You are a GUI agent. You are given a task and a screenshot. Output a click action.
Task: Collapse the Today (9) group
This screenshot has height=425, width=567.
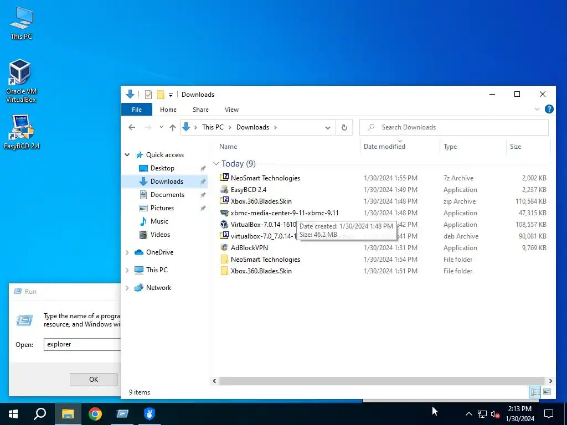point(217,164)
